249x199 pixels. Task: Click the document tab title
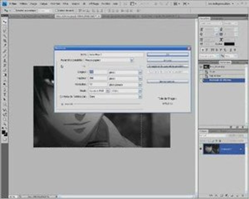[x=77, y=16]
